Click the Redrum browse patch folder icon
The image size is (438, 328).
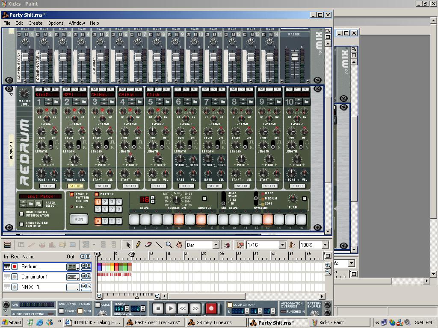pos(31,204)
